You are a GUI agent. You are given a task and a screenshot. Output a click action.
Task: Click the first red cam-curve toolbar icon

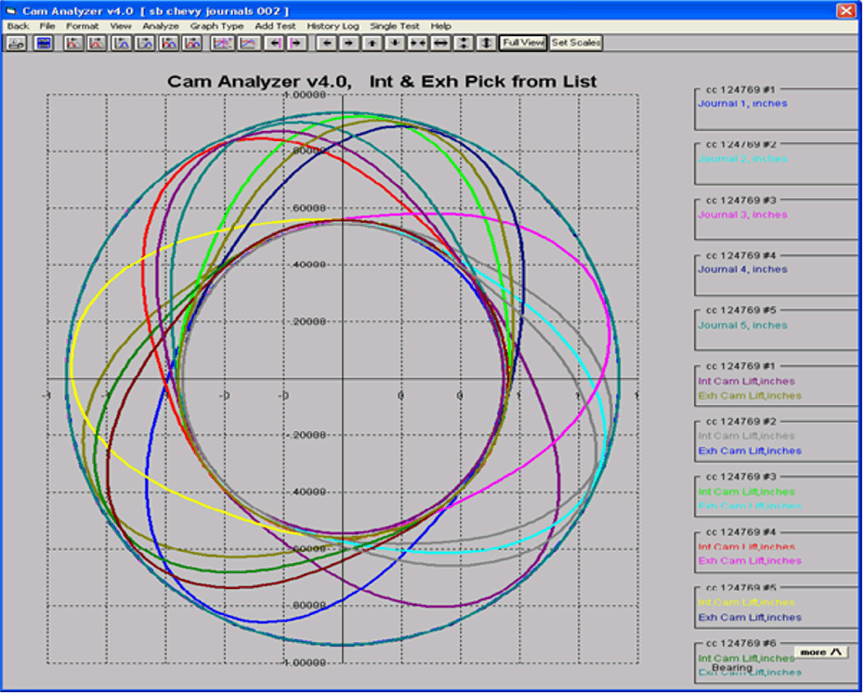point(73,43)
